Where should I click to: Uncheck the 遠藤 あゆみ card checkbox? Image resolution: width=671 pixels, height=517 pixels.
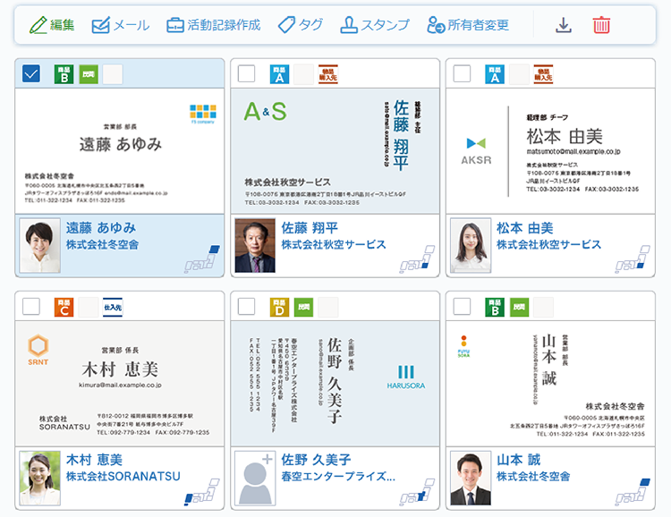31,74
